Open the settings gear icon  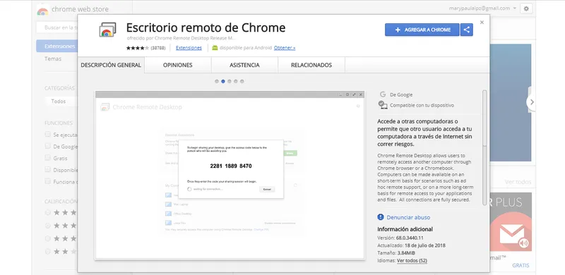(526, 8)
